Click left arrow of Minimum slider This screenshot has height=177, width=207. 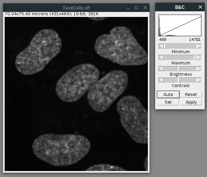click(161, 46)
